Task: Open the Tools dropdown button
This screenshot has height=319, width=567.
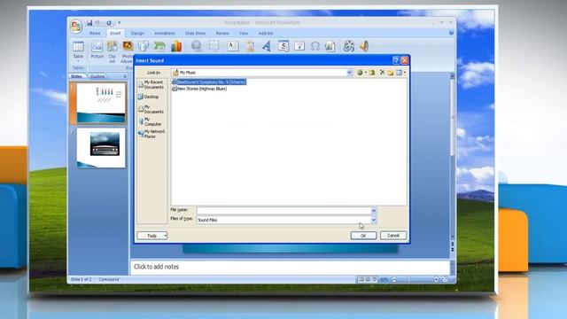Action: point(152,236)
